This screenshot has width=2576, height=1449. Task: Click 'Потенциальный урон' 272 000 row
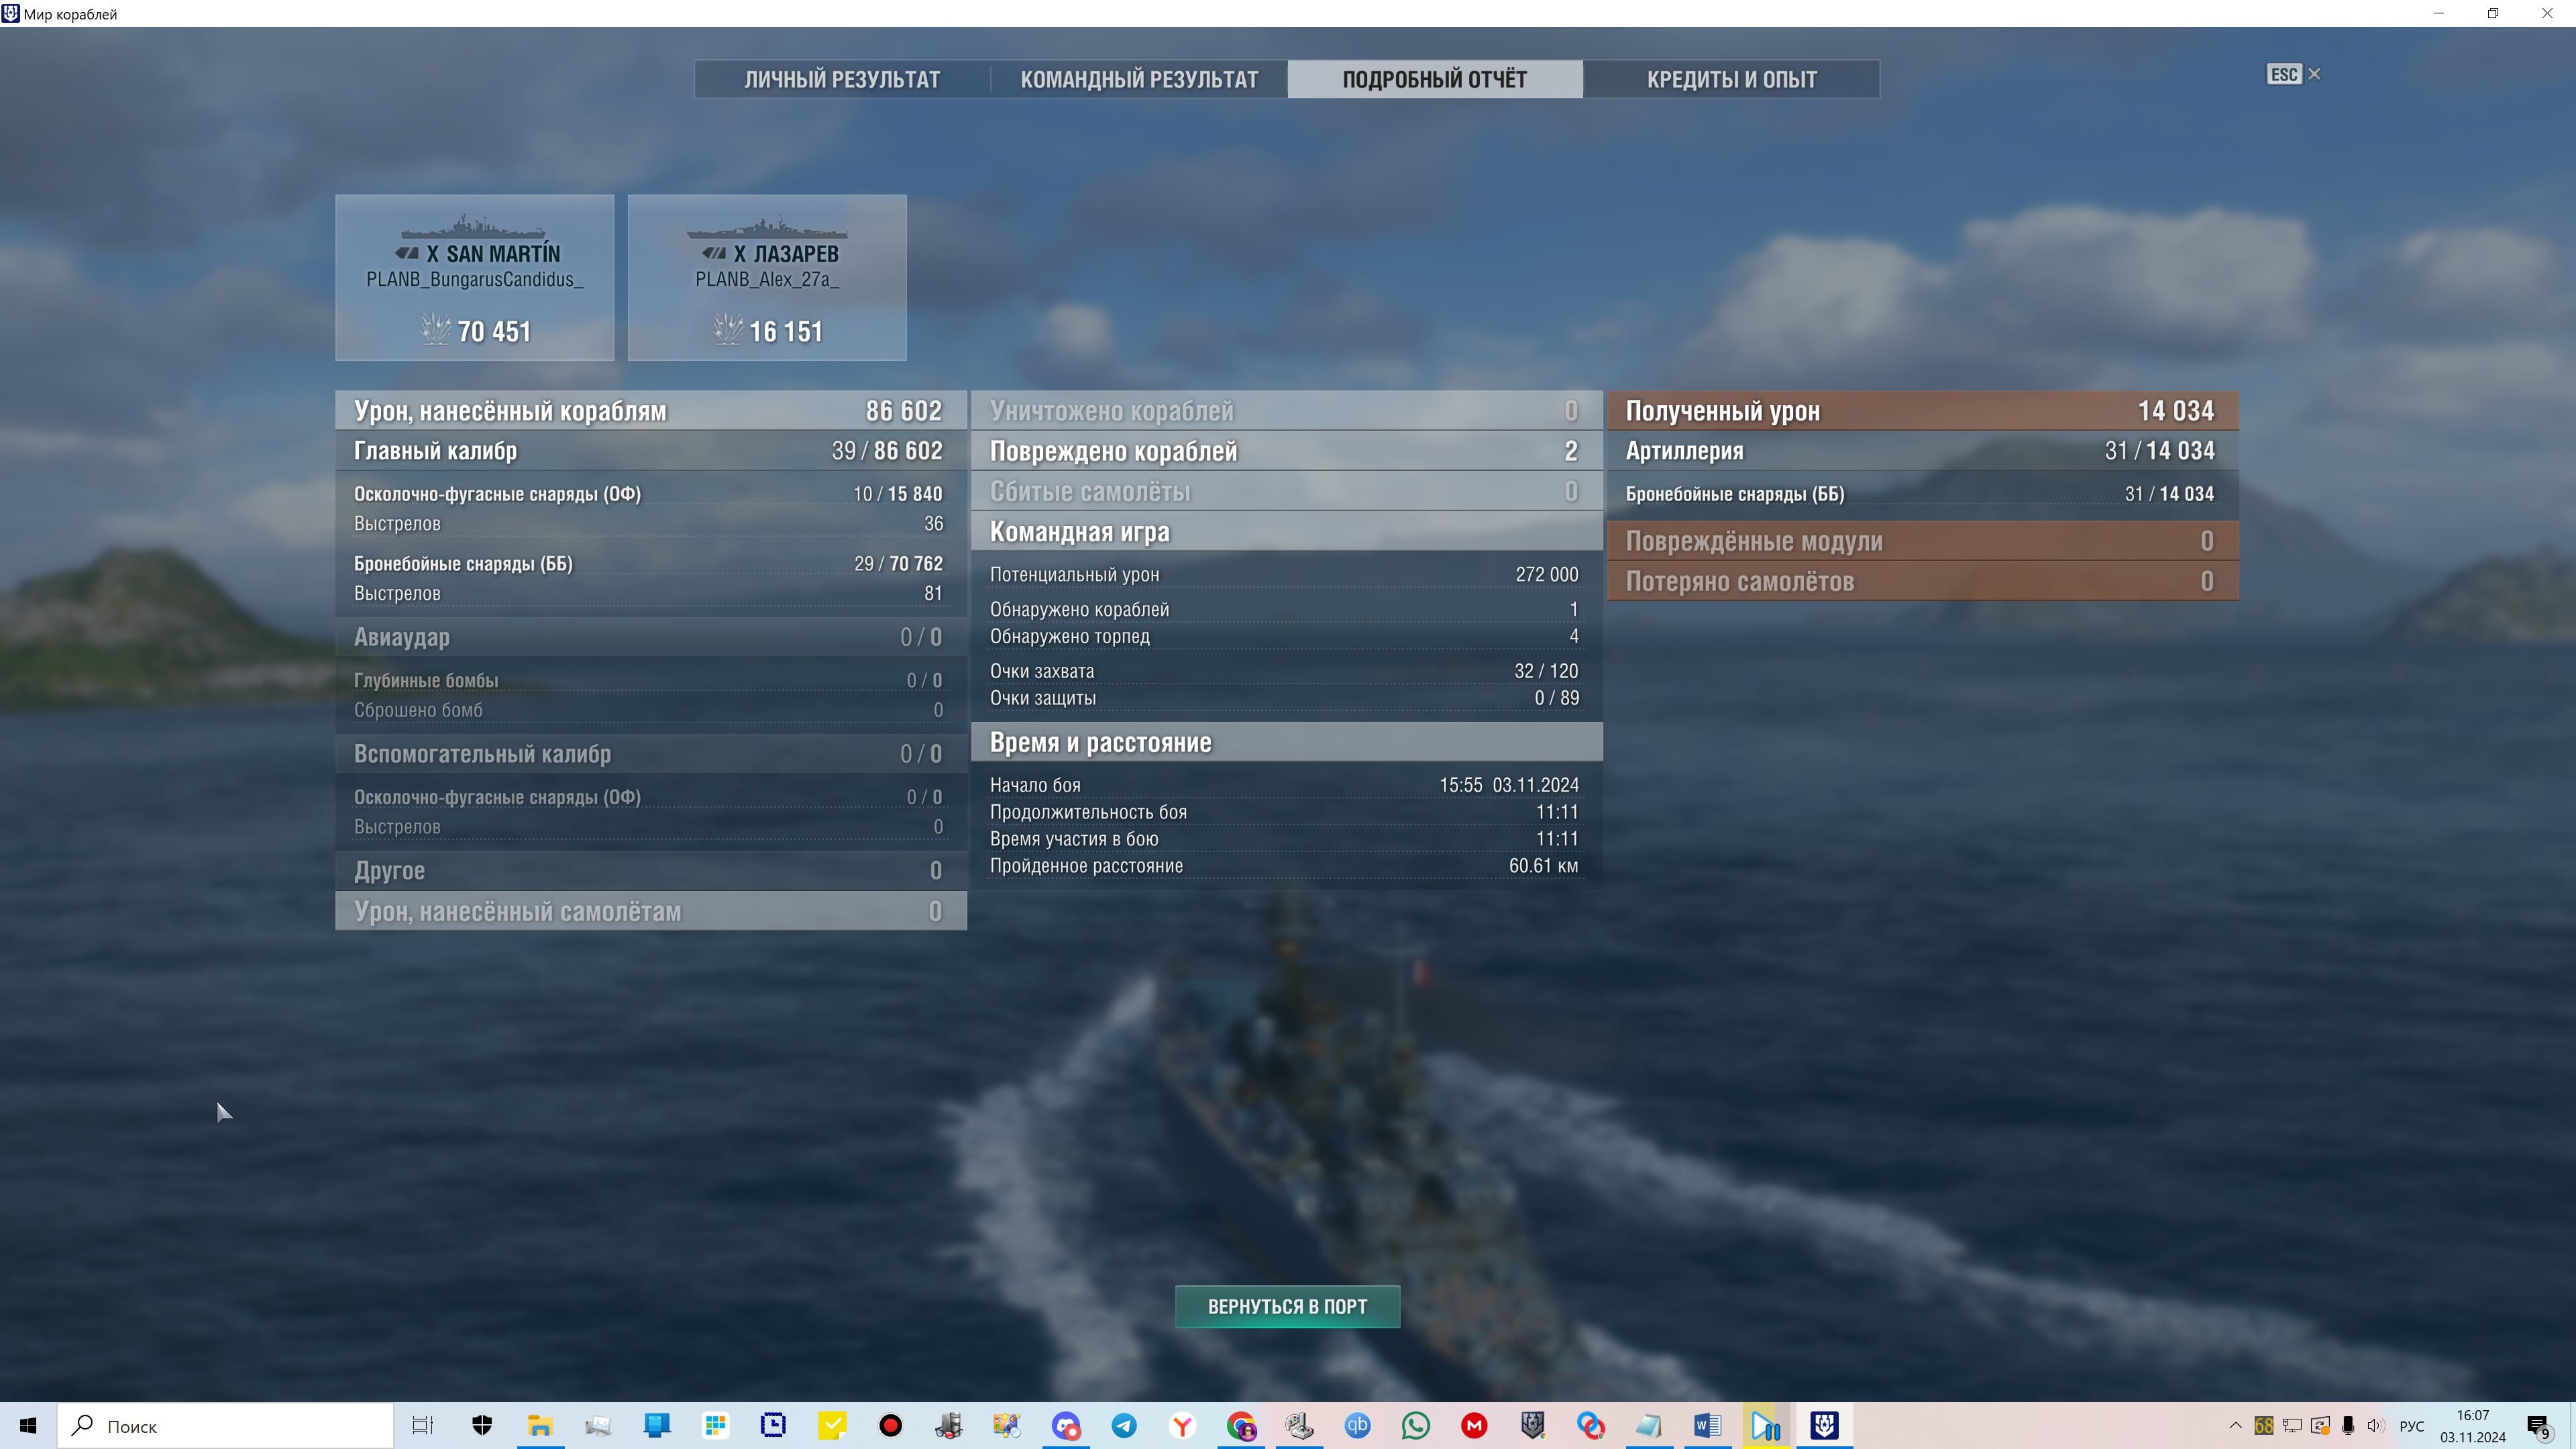click(x=1286, y=575)
